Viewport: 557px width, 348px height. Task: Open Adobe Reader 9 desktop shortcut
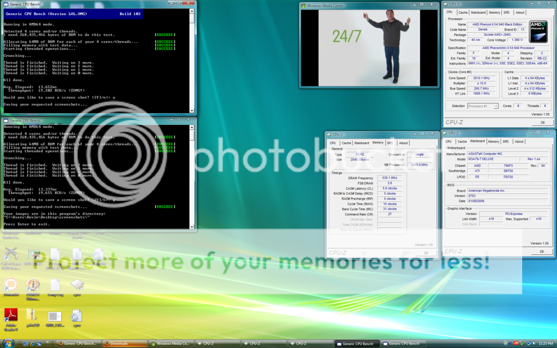11,320
